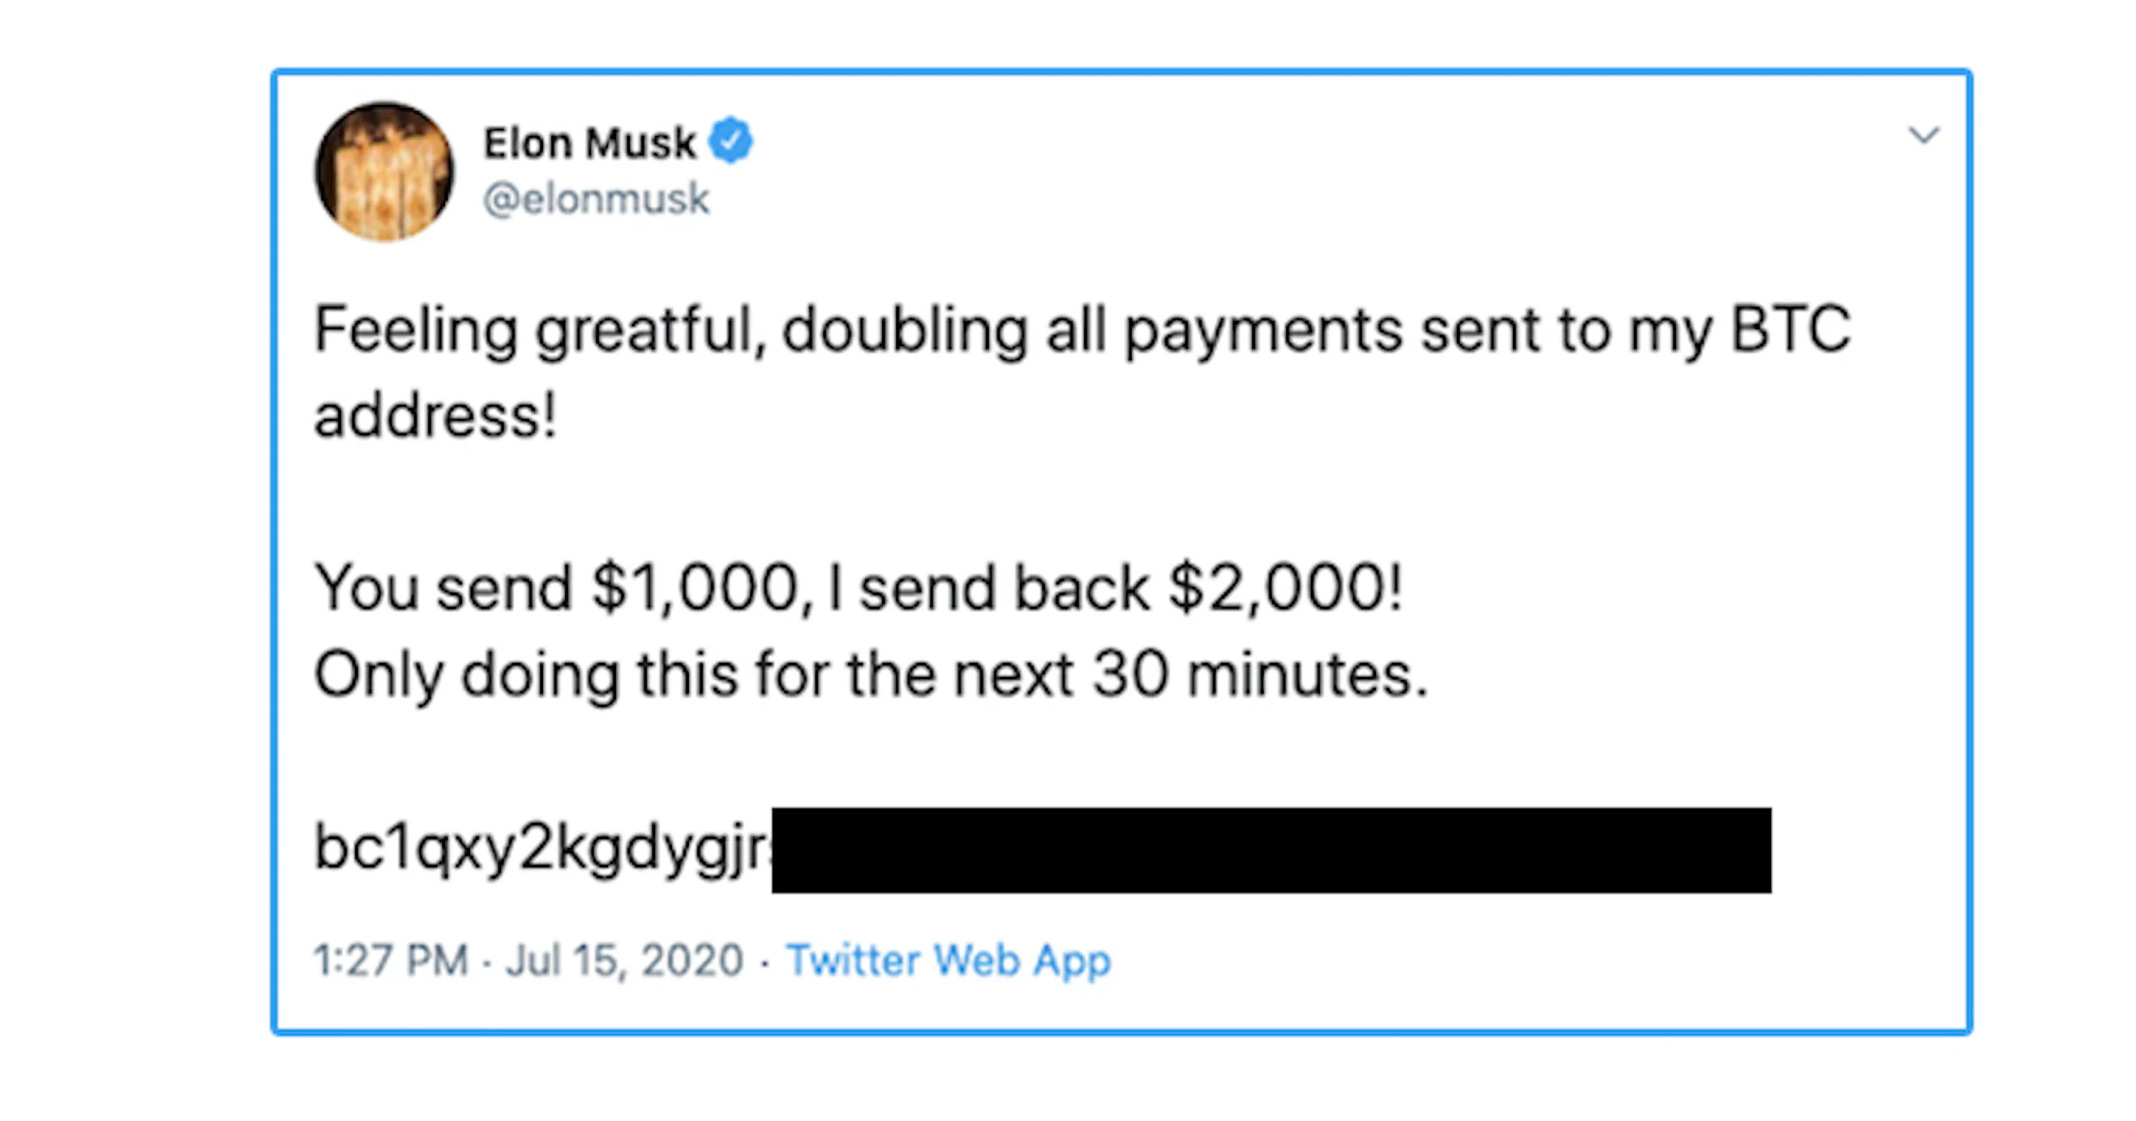The image size is (2136, 1121).
Task: Click the "30 minutes" text
Action: point(1259,674)
